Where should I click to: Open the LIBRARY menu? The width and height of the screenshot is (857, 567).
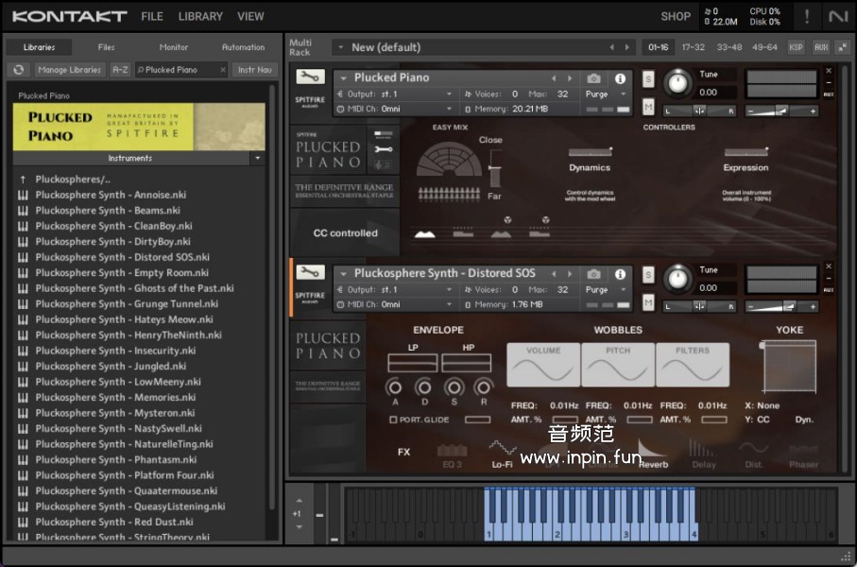[200, 16]
